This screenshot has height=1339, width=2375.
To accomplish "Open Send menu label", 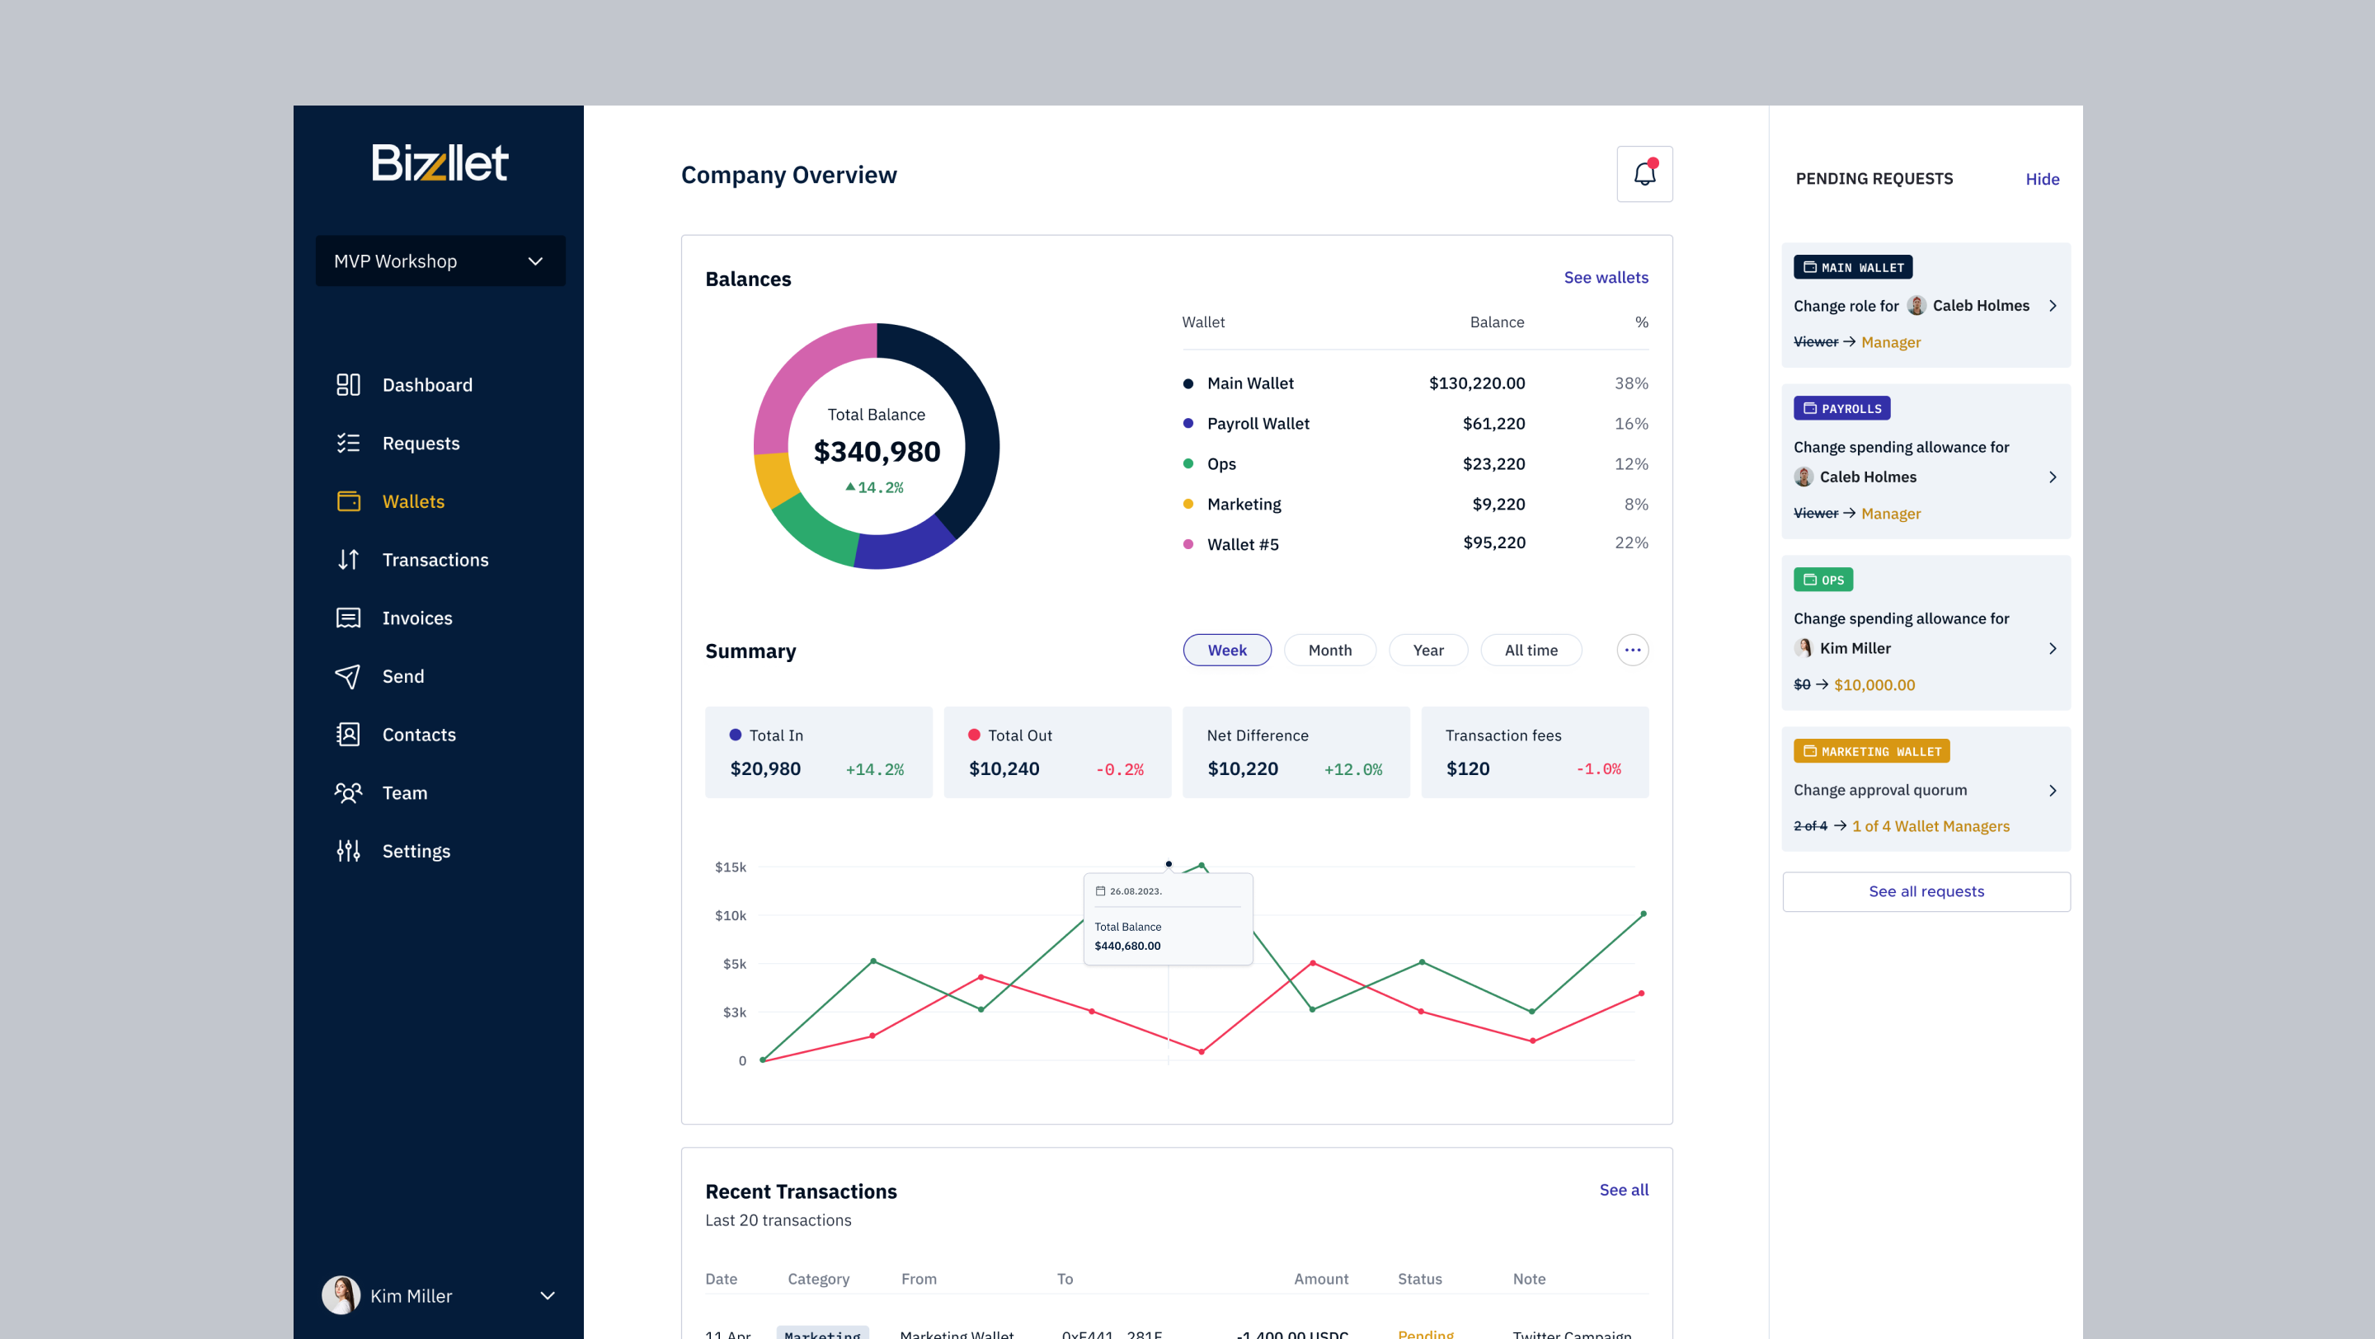I will [x=403, y=675].
